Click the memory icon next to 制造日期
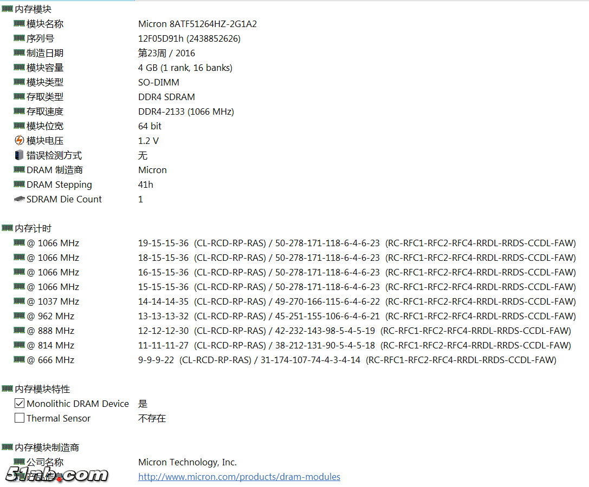Image resolution: width=589 pixels, height=487 pixels. (19, 52)
